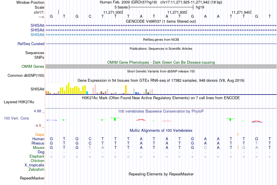Select the Zebrafish species label
Viewport: 277px width, 185px height.
pos(36,169)
